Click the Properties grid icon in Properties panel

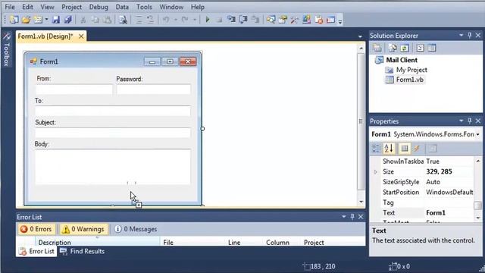pyautogui.click(x=404, y=149)
